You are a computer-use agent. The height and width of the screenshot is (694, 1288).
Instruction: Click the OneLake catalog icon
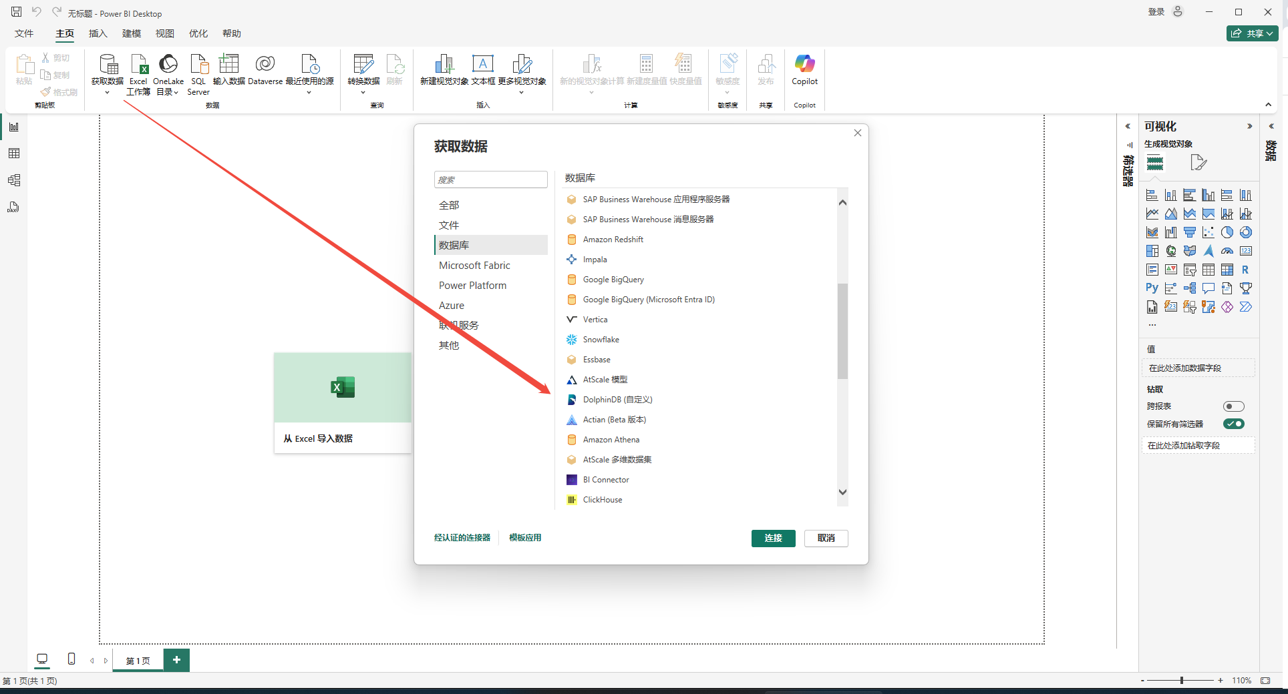pyautogui.click(x=168, y=65)
